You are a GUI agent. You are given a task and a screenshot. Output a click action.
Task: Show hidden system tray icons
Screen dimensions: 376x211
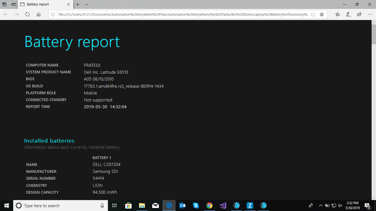click(x=321, y=206)
